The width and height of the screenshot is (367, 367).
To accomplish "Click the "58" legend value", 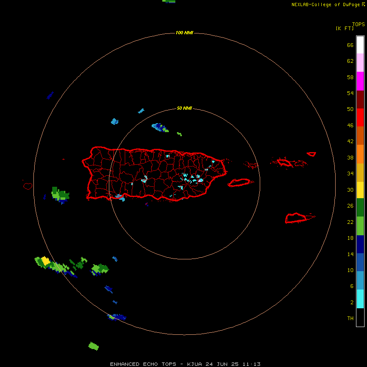I will click(350, 77).
